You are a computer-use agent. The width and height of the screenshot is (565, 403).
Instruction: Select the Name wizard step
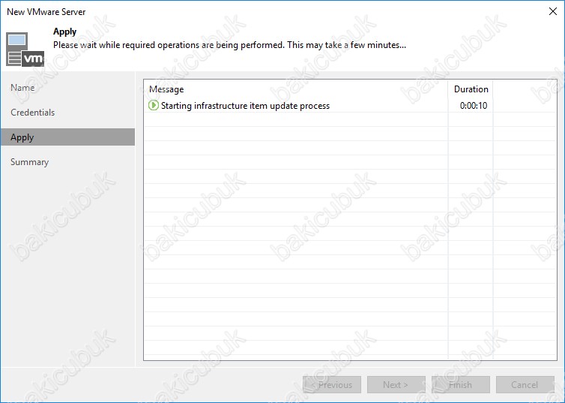coord(22,88)
